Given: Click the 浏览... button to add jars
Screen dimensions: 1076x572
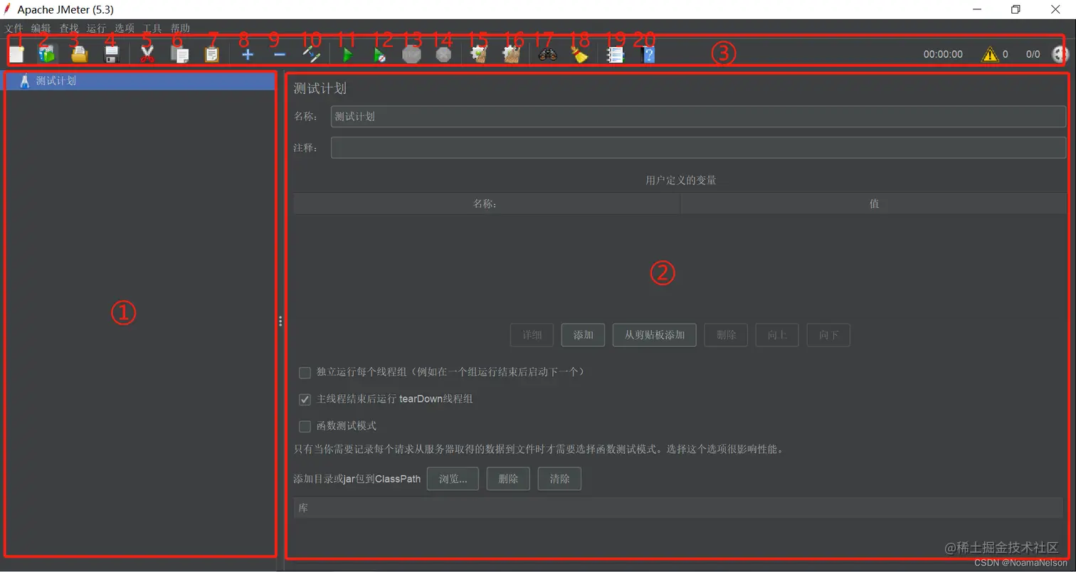Looking at the screenshot, I should tap(453, 478).
